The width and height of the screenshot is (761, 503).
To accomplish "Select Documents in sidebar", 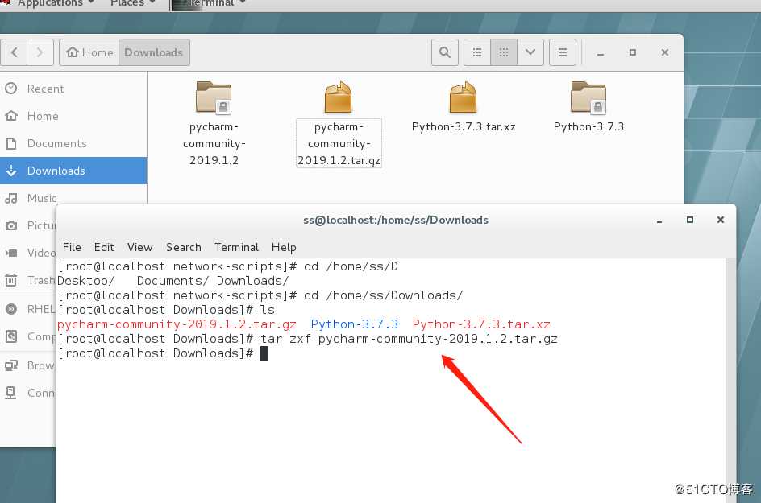I will pyautogui.click(x=73, y=143).
